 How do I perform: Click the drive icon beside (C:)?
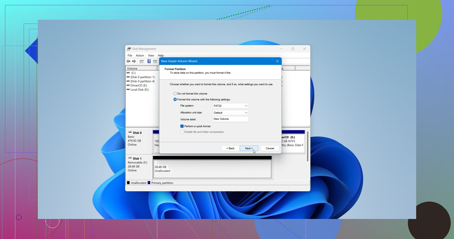[128, 73]
